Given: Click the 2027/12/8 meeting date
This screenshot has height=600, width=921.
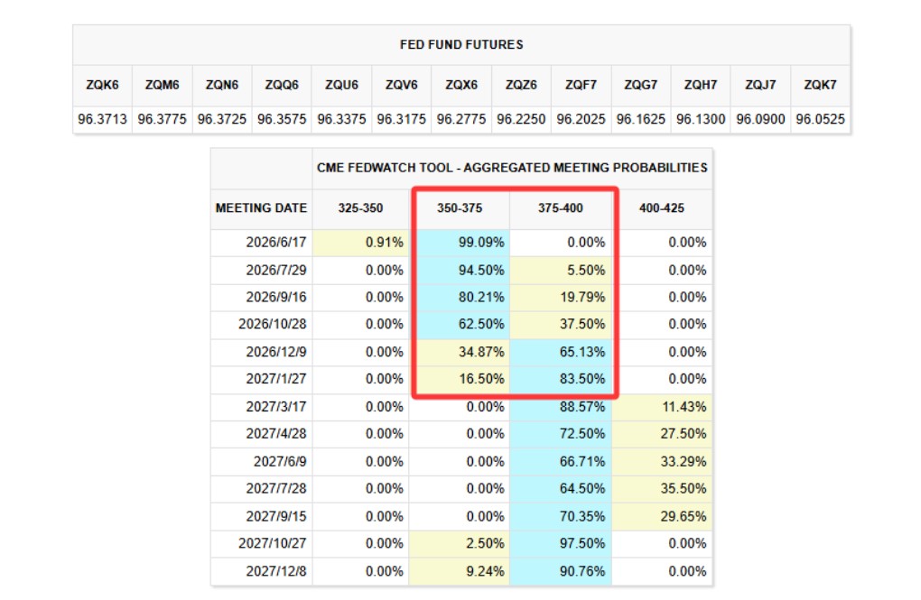Looking at the screenshot, I should click(276, 571).
